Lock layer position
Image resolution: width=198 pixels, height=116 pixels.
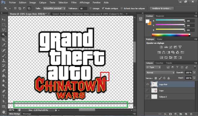(164, 78)
